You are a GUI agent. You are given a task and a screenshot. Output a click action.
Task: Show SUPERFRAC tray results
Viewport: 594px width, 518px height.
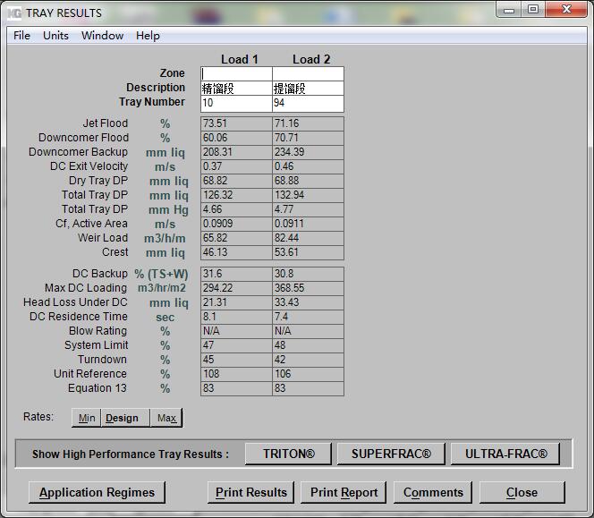[391, 454]
